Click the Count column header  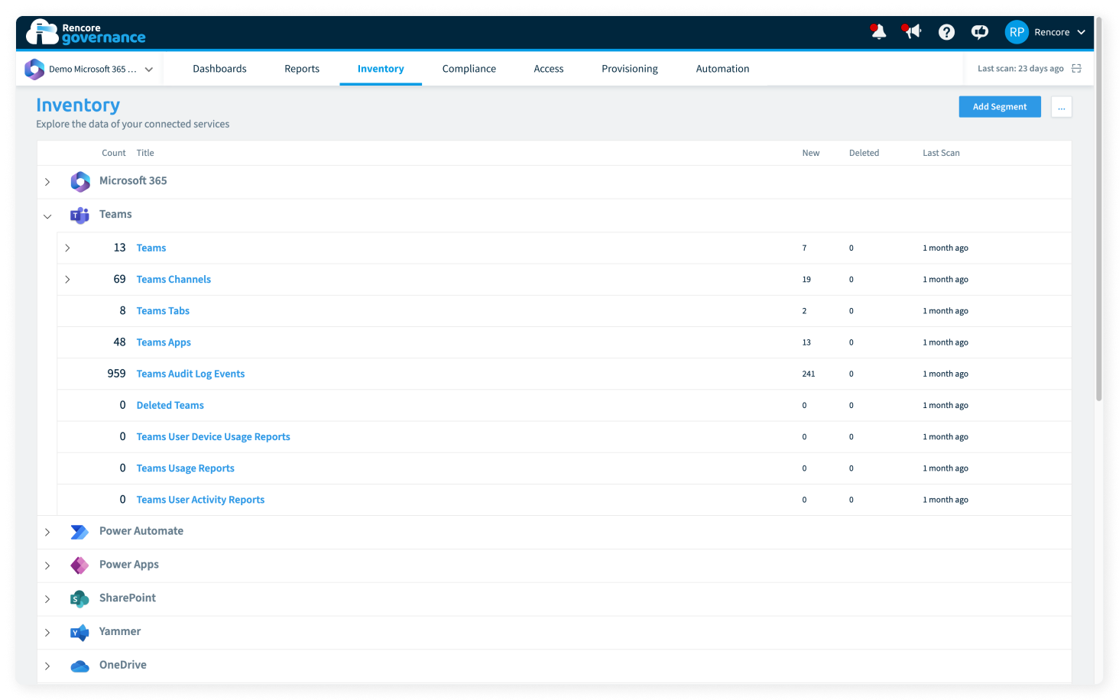pyautogui.click(x=114, y=153)
